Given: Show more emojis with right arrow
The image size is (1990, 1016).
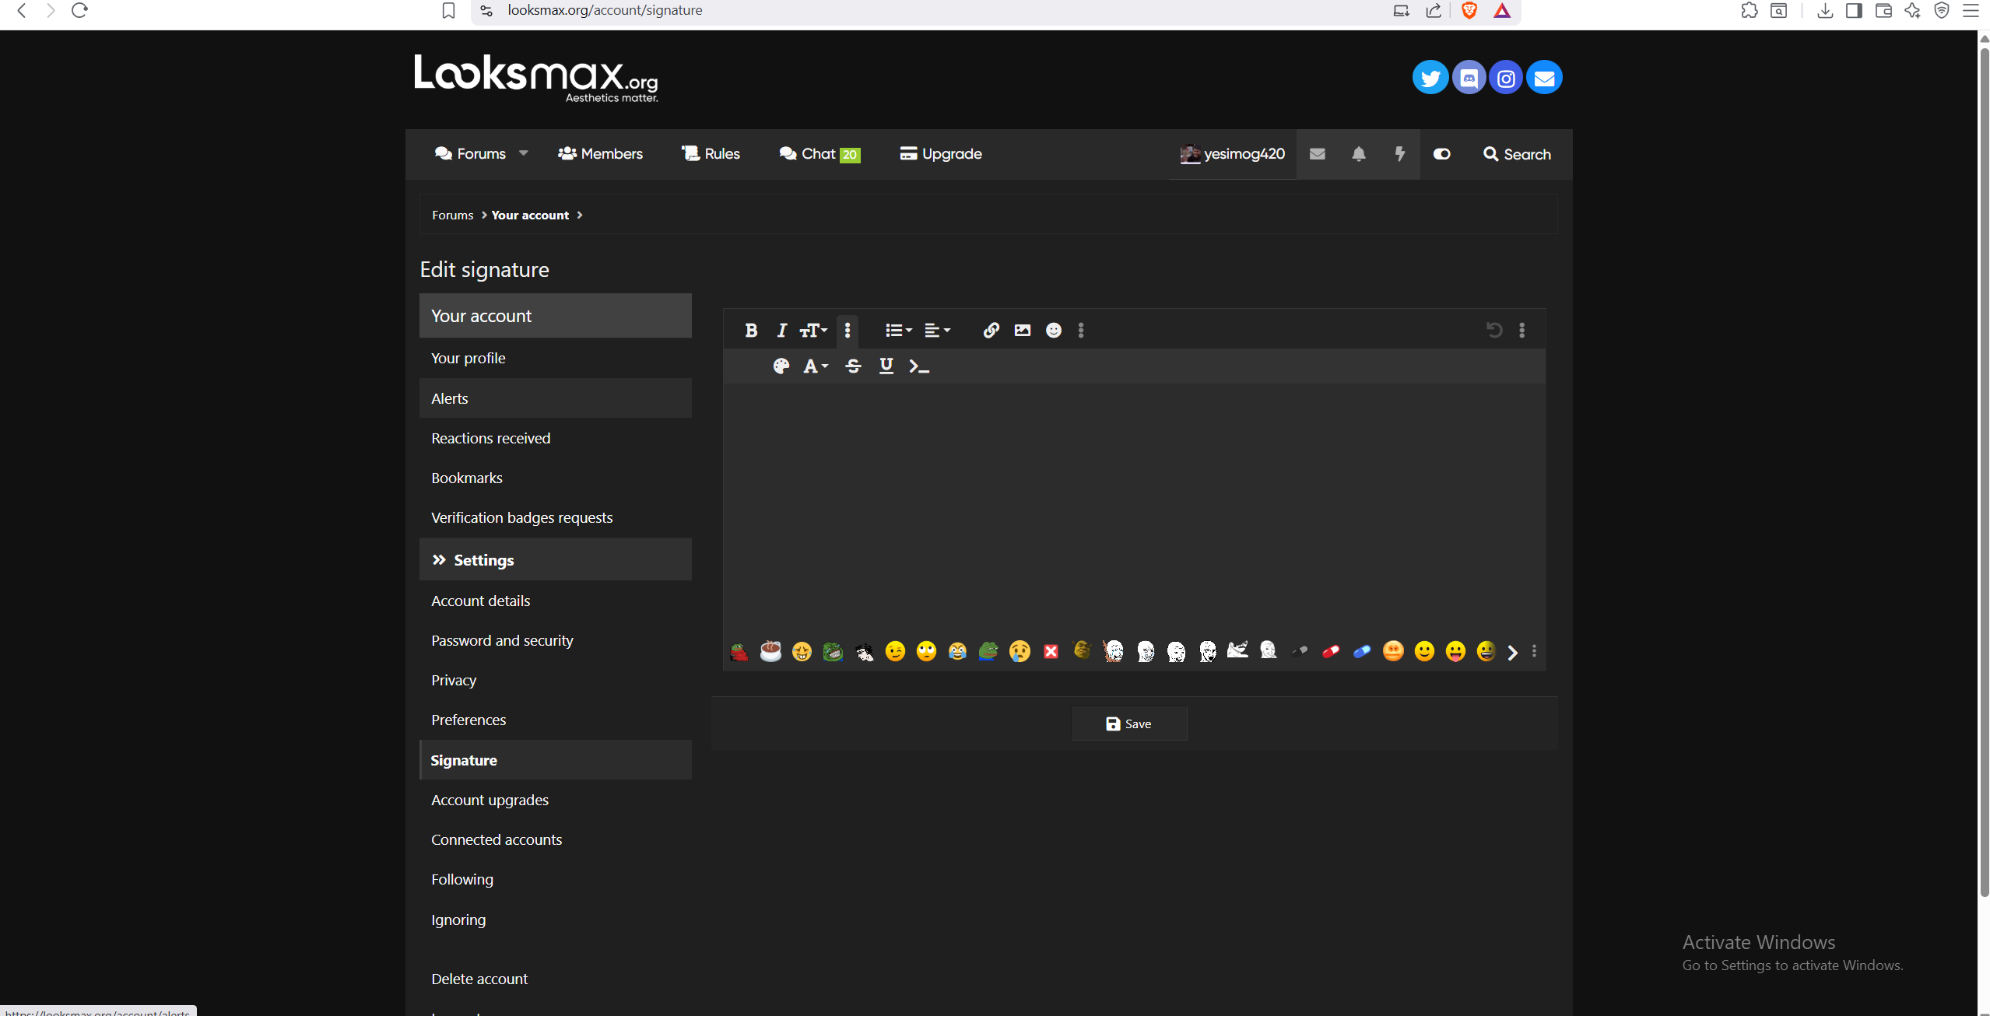Looking at the screenshot, I should 1512,652.
